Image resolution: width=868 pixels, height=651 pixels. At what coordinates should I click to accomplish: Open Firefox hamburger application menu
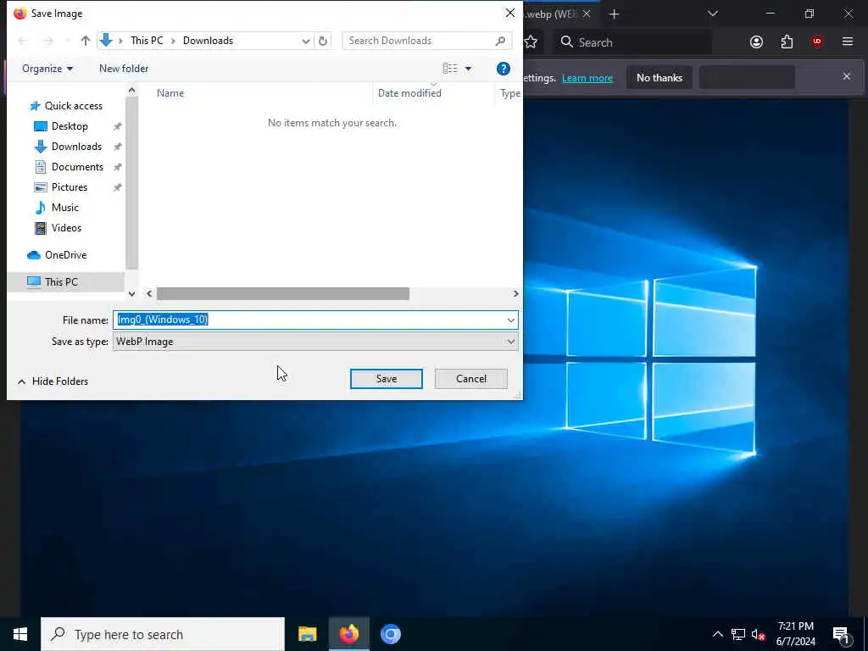848,42
